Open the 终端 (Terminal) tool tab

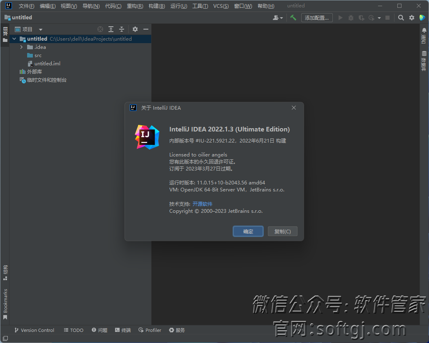123,330
